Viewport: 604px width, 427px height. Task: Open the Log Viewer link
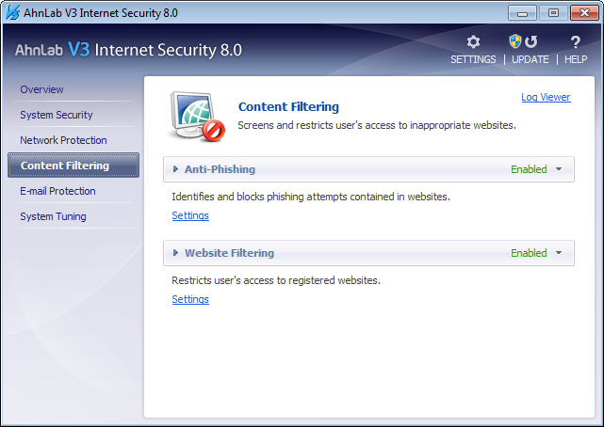coord(546,97)
